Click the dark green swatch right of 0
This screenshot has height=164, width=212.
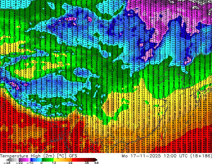click(x=43, y=160)
